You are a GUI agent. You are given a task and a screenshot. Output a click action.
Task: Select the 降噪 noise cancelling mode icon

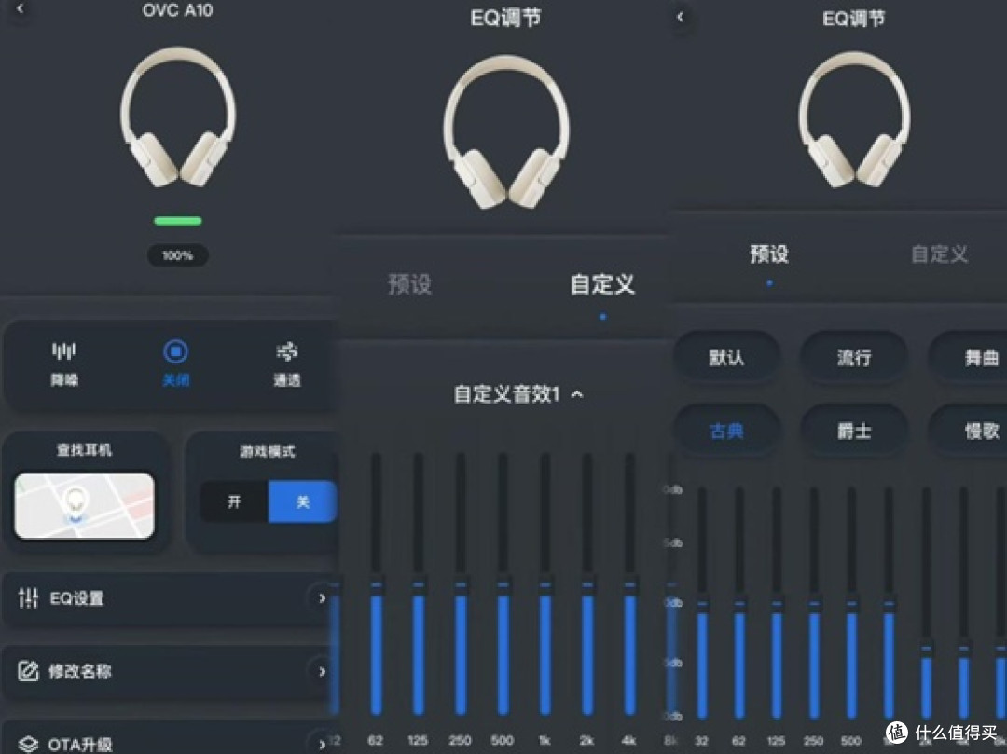click(x=64, y=351)
